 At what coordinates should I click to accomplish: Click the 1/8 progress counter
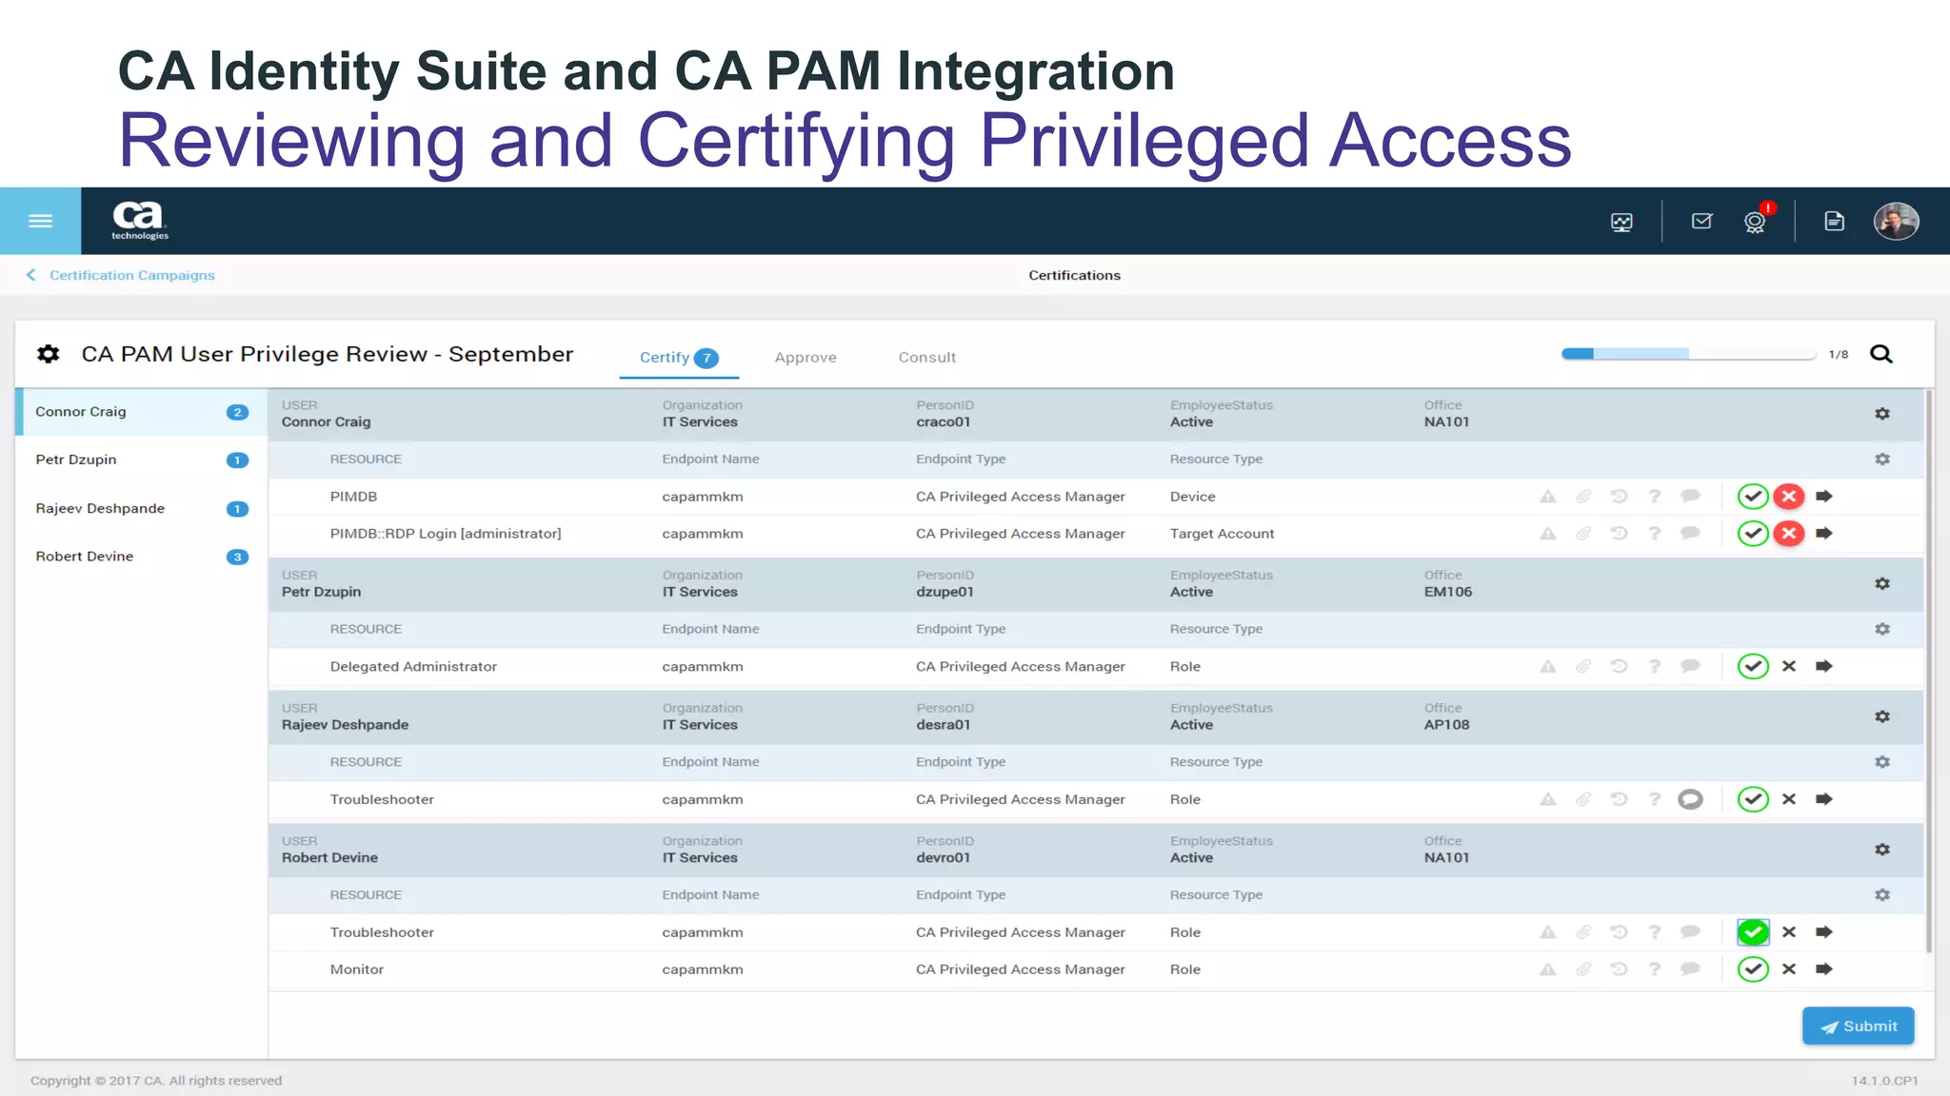pos(1838,355)
